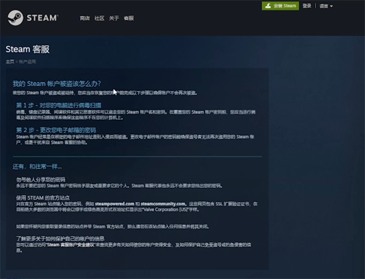The image size is (365, 279).
Task: Click the 勿与他人分享您的密码 heading
Action: pos(41,179)
